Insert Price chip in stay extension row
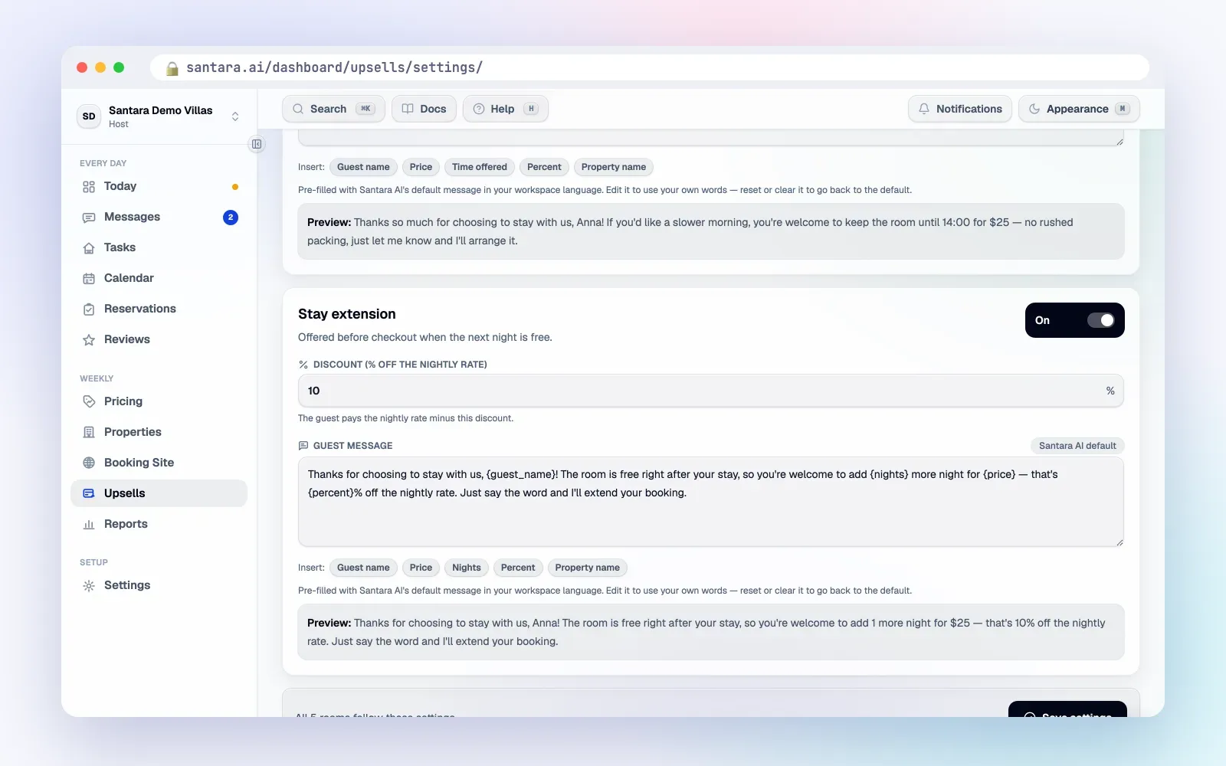1226x766 pixels. pos(421,568)
